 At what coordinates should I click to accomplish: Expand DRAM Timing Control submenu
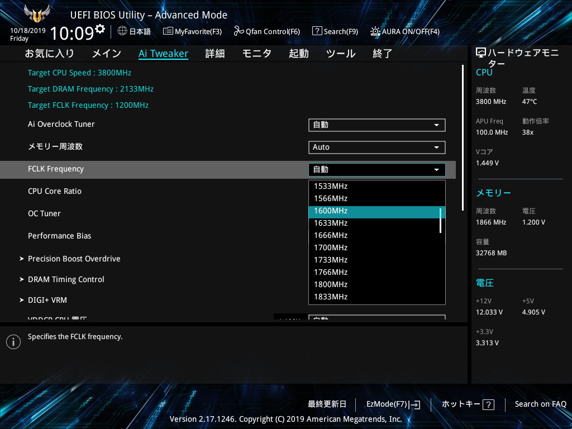[x=66, y=279]
